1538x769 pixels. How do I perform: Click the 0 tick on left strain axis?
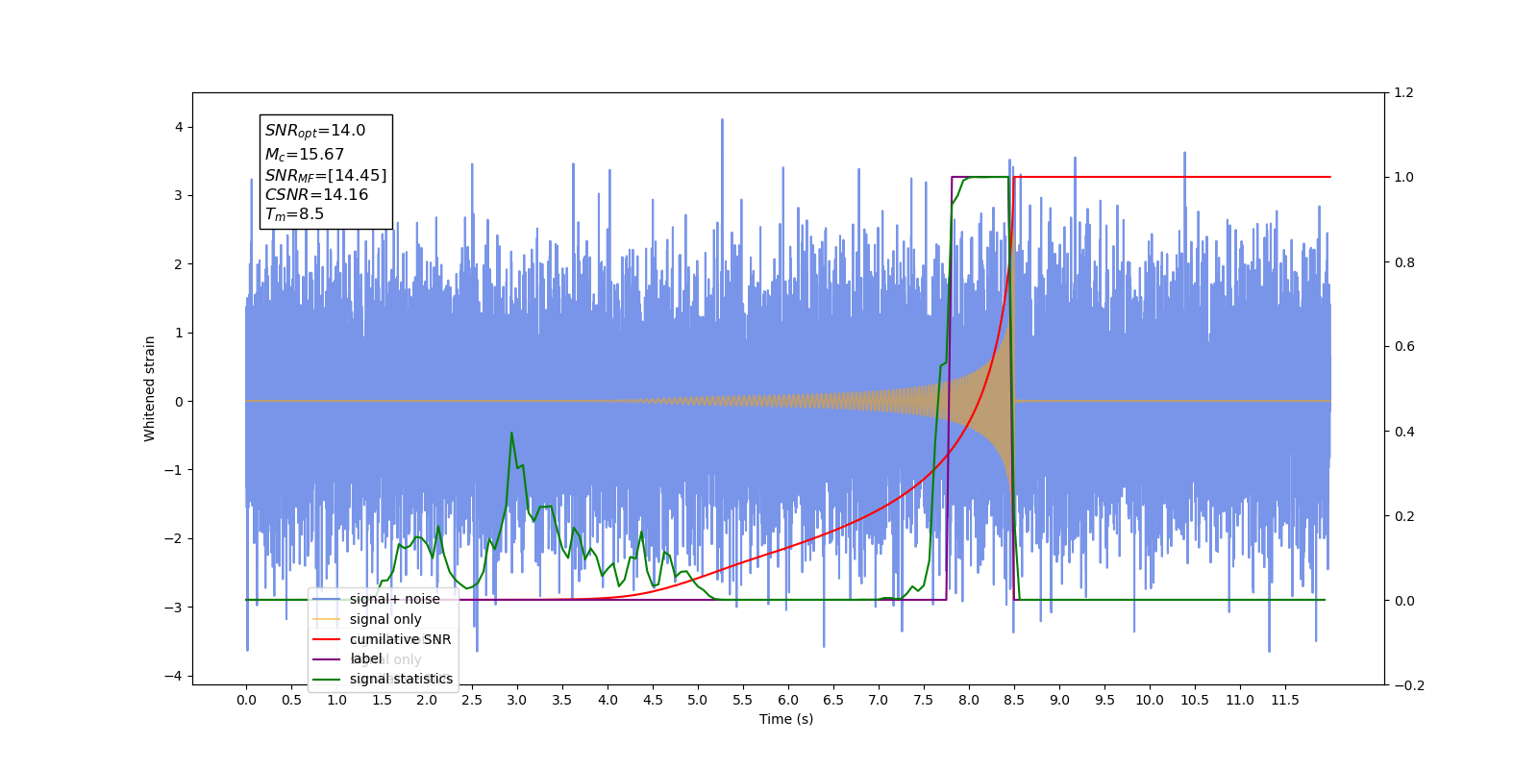(179, 402)
